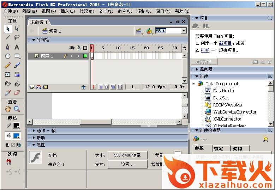Image resolution: width=275 pixels, height=190 pixels.
Task: Toggle Onion Skin mode
Action: click(101, 87)
